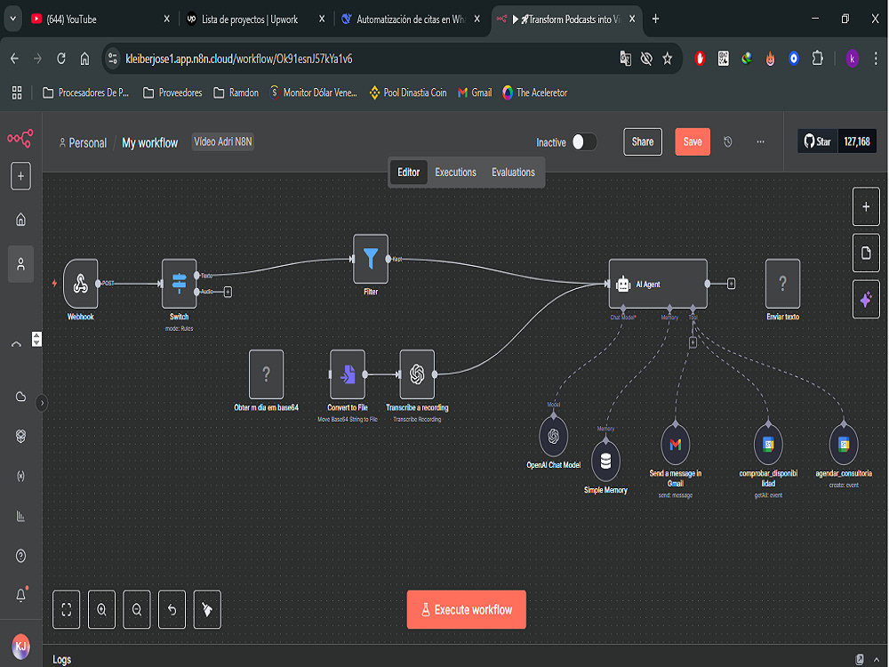Screen dimensions: 889x667
Task: Click zoom to fit canvas button
Action: click(x=67, y=610)
